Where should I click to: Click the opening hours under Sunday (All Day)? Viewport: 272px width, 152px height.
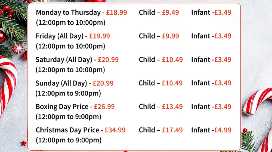pyautogui.click(x=68, y=93)
